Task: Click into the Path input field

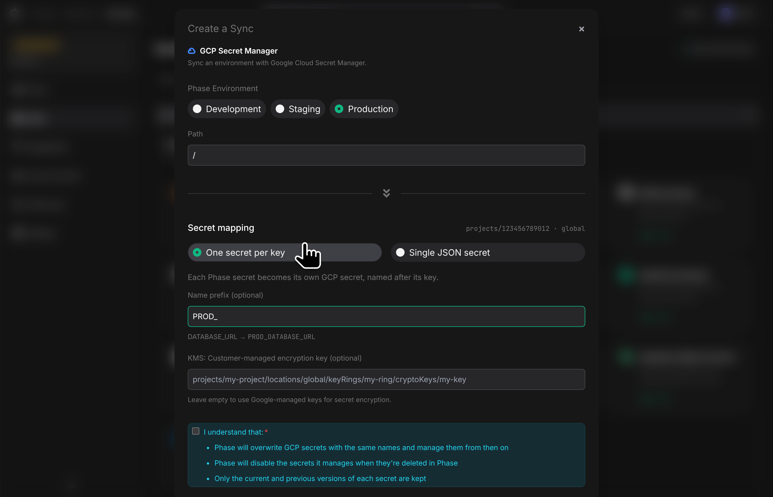Action: (386, 155)
